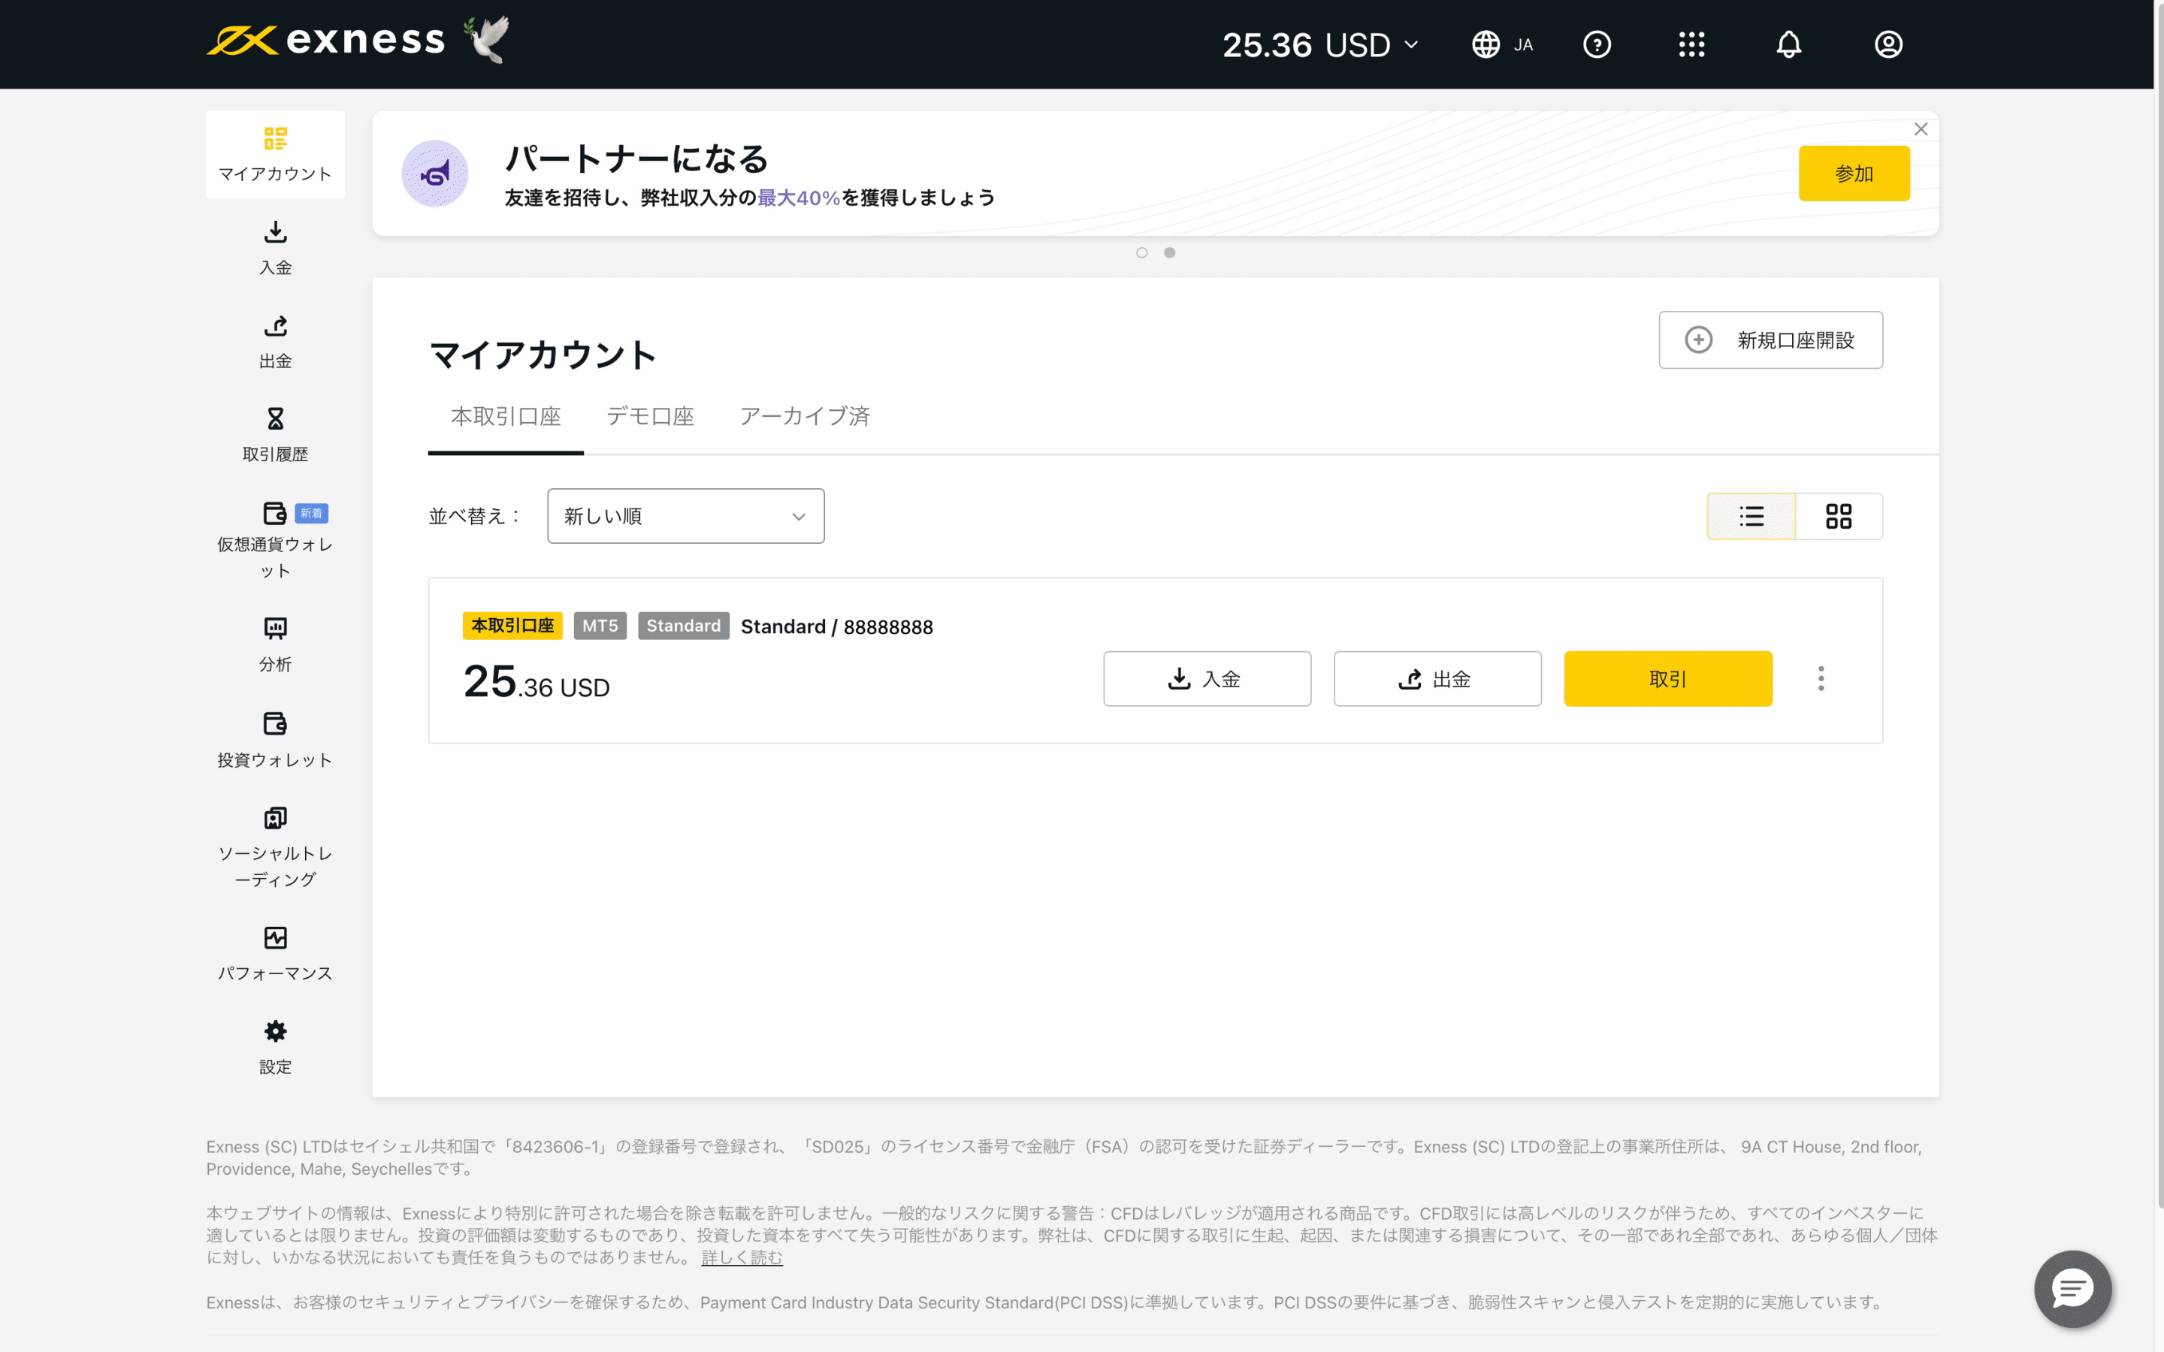Click the 新着 badge on crypto wallet
Image resolution: width=2164 pixels, height=1352 pixels.
point(311,513)
